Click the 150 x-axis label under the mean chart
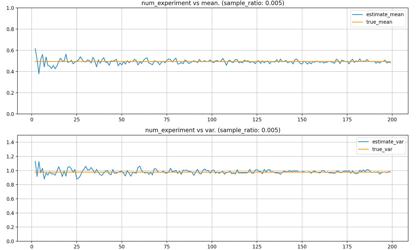Viewport: 418px width, 250px height. [x=302, y=120]
